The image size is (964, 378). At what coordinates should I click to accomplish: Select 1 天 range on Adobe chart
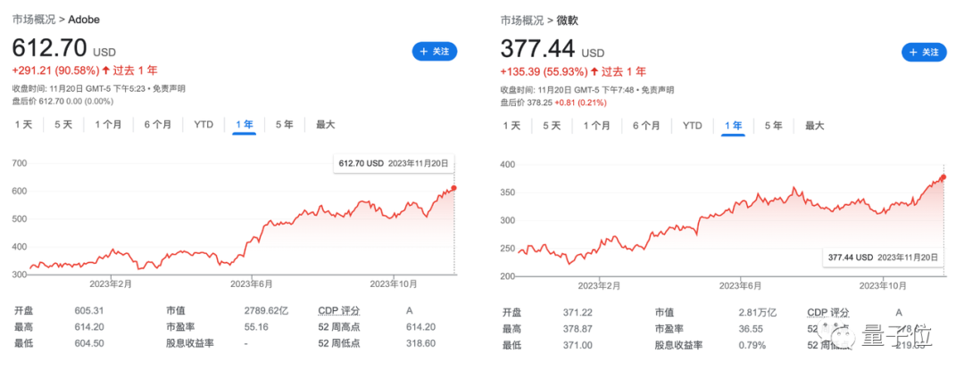[23, 125]
